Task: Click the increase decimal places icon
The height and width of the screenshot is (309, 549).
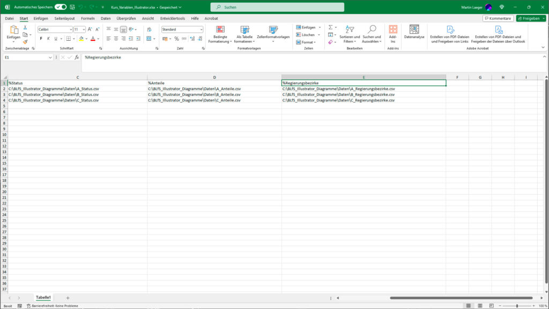Action: pyautogui.click(x=192, y=39)
